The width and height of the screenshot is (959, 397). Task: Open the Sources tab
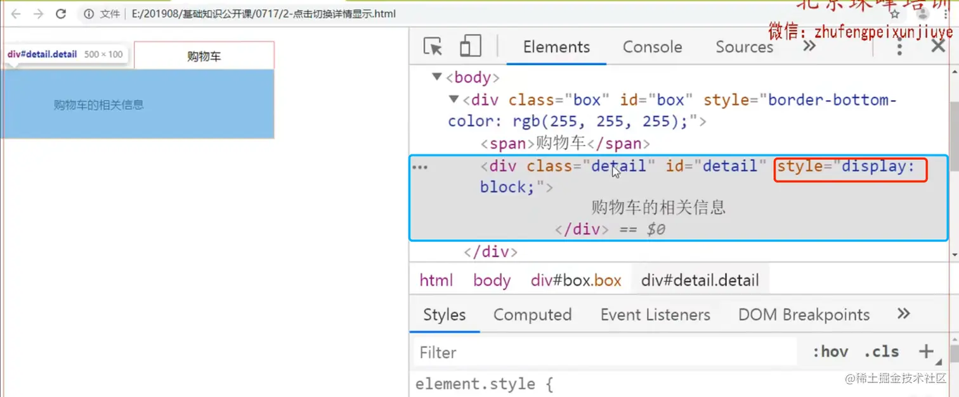[744, 47]
